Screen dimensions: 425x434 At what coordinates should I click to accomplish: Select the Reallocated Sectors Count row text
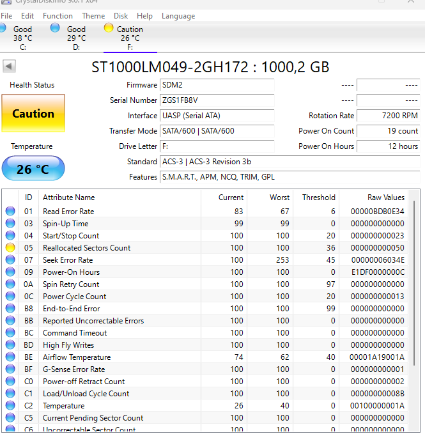point(87,248)
